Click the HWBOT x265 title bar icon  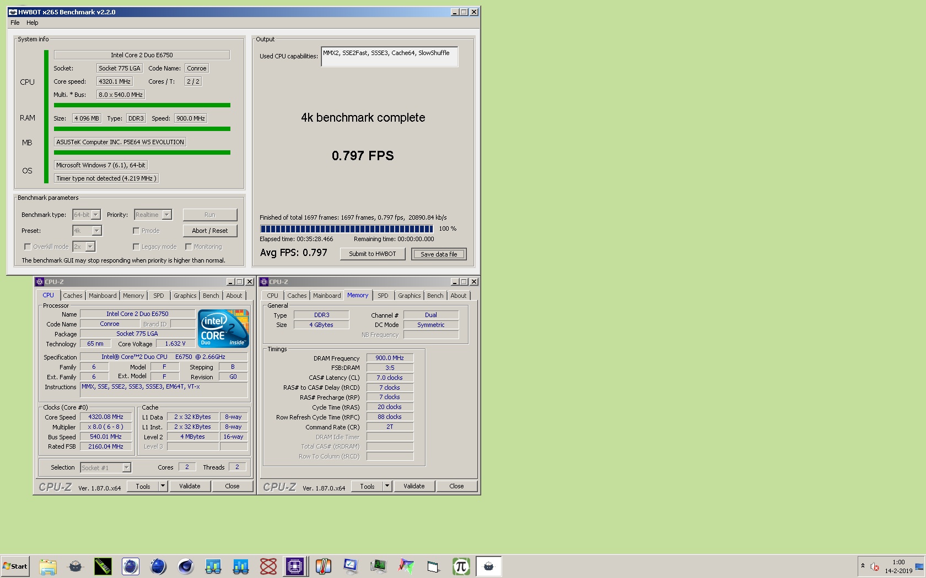[12, 12]
